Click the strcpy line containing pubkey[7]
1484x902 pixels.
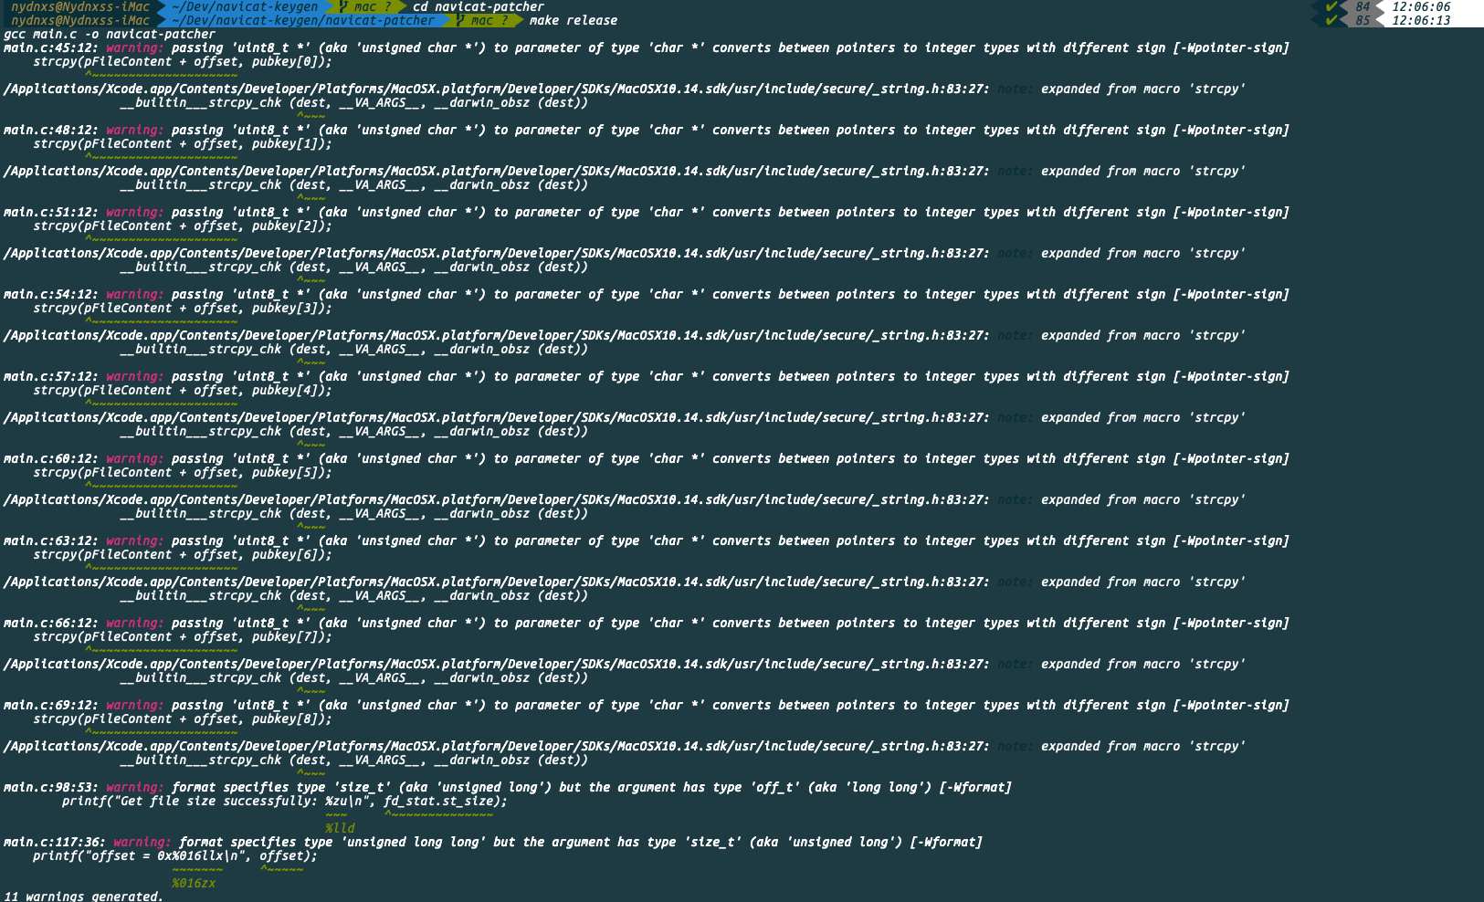click(183, 636)
